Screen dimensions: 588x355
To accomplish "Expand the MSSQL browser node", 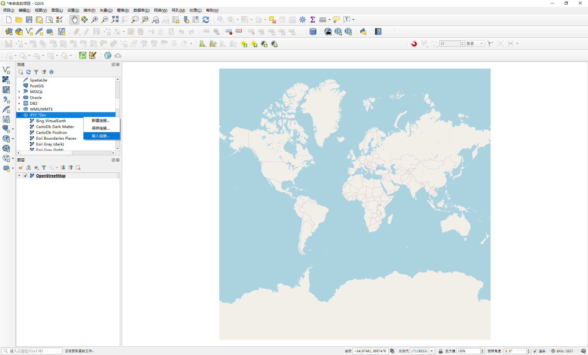I will click(x=19, y=92).
